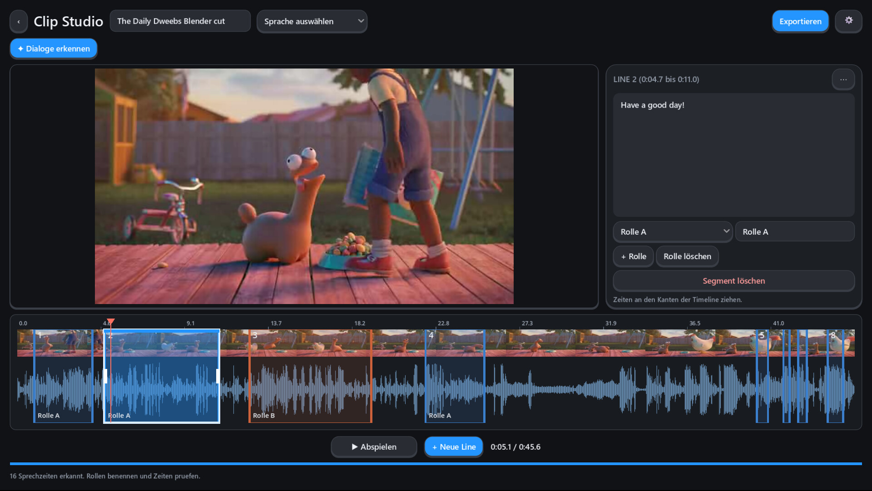Start dialogue detection with Dialoge erkennen

(54, 49)
